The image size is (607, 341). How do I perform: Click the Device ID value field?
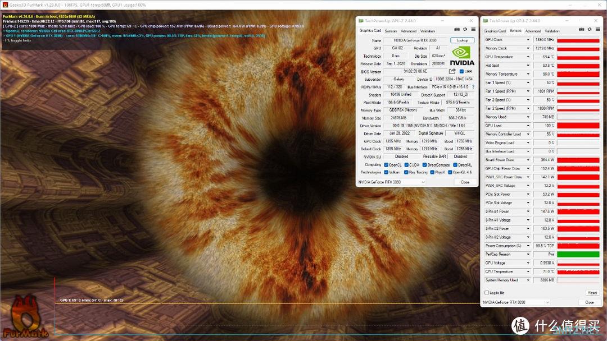tap(454, 79)
